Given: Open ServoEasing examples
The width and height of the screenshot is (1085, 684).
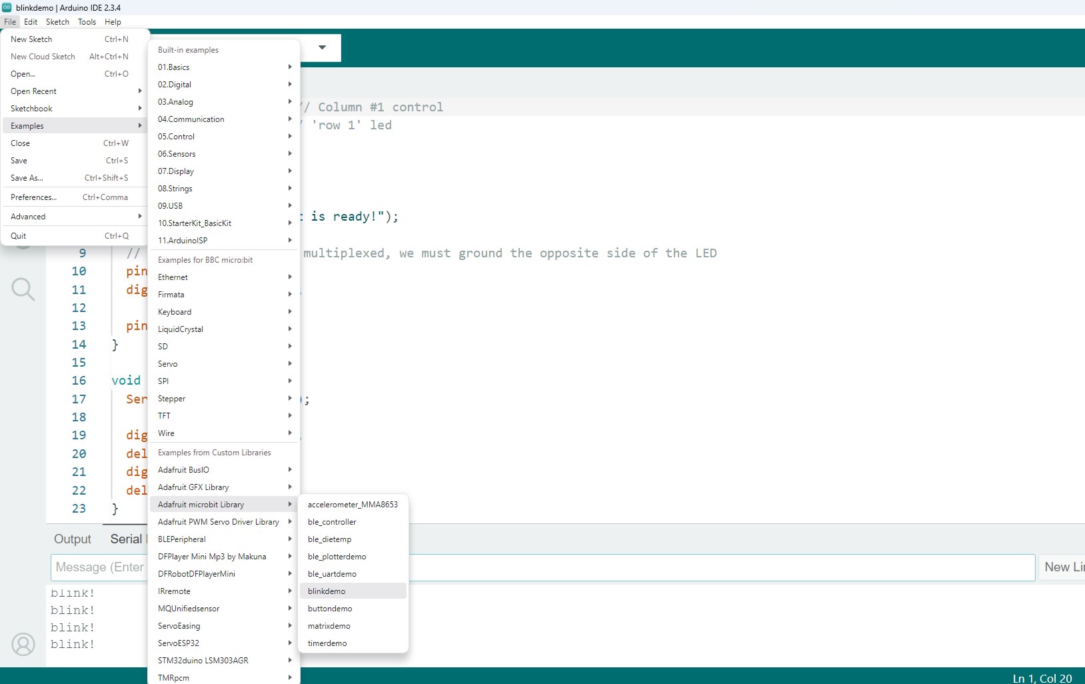Looking at the screenshot, I should (224, 626).
